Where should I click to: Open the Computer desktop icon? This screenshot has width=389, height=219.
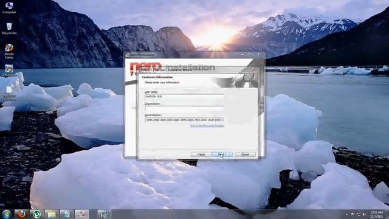click(9, 7)
